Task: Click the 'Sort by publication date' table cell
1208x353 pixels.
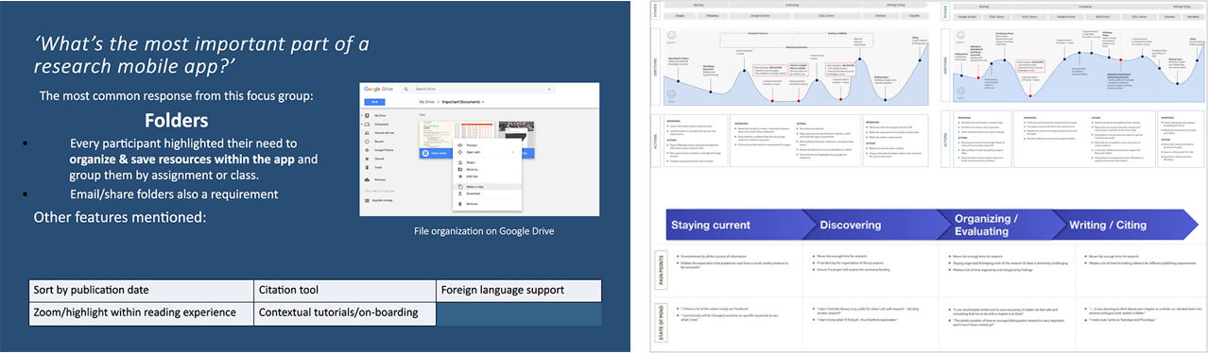Action: (141, 290)
